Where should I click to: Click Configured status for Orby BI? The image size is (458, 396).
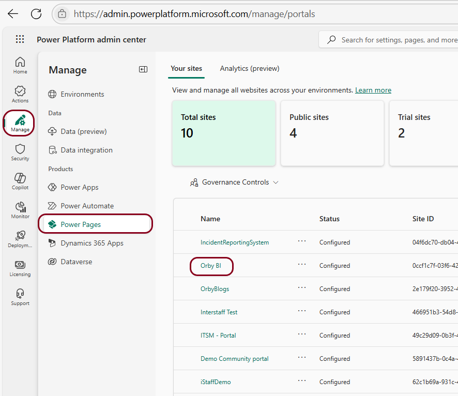click(334, 266)
